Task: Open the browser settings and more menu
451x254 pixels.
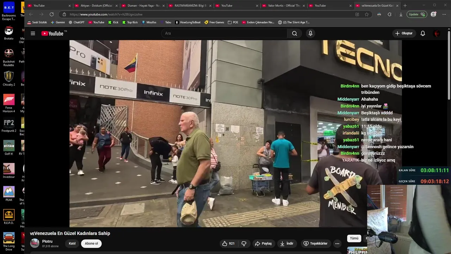Action: click(x=443, y=14)
